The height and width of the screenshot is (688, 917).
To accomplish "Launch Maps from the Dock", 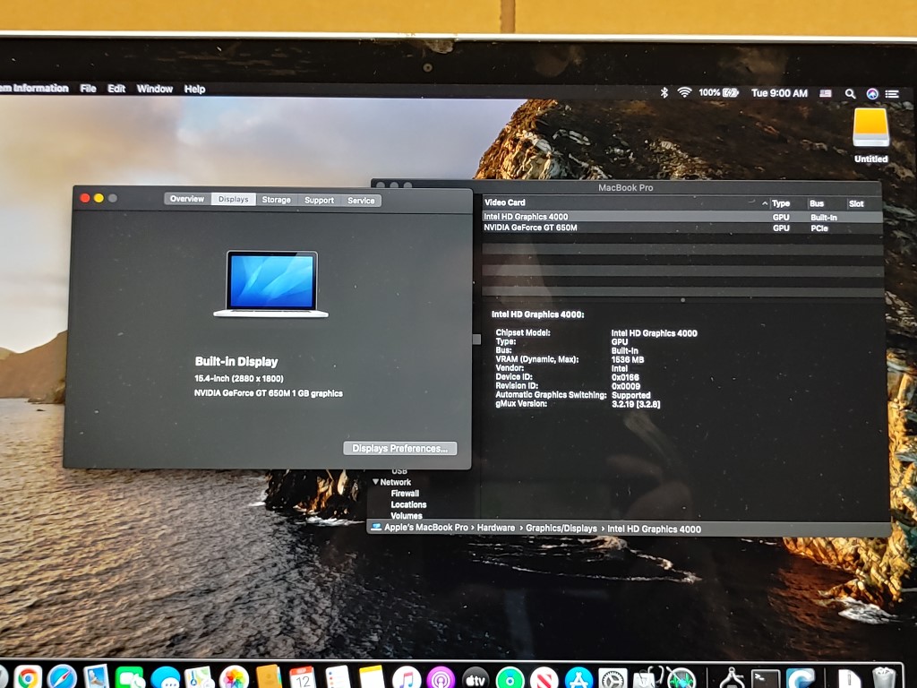I will [x=200, y=678].
